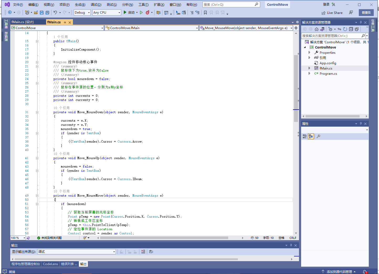379x274 pixels.
Task: Collapse the #region fold at line 20
Action: [x=37, y=62]
